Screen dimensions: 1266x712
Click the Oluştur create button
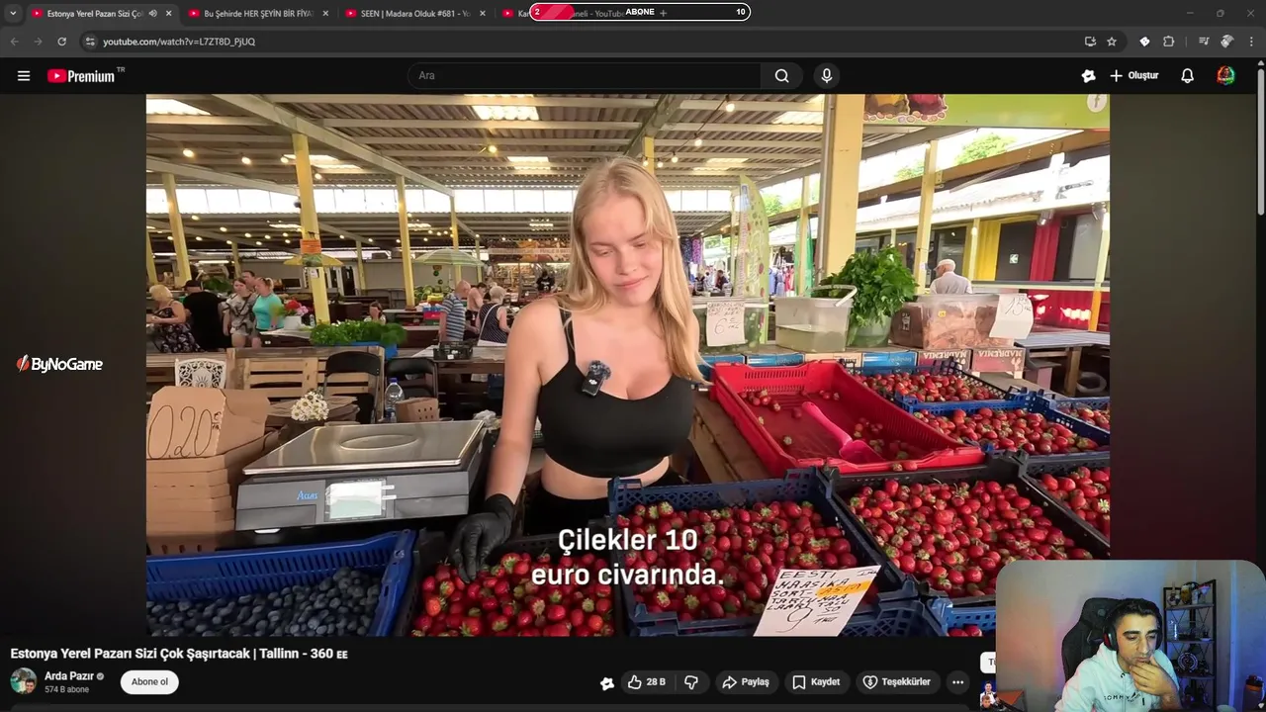coord(1133,76)
